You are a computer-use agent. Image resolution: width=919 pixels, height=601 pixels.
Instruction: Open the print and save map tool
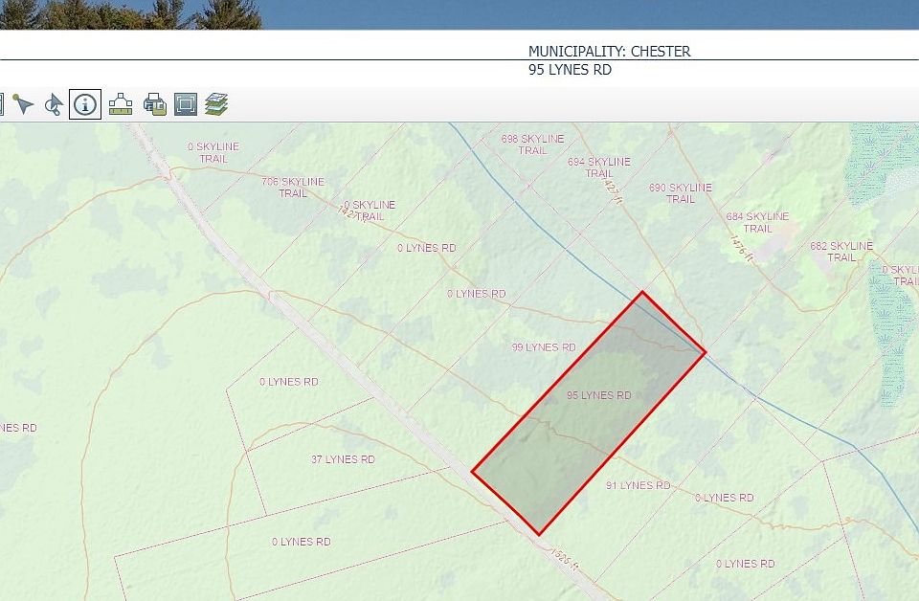pos(155,104)
